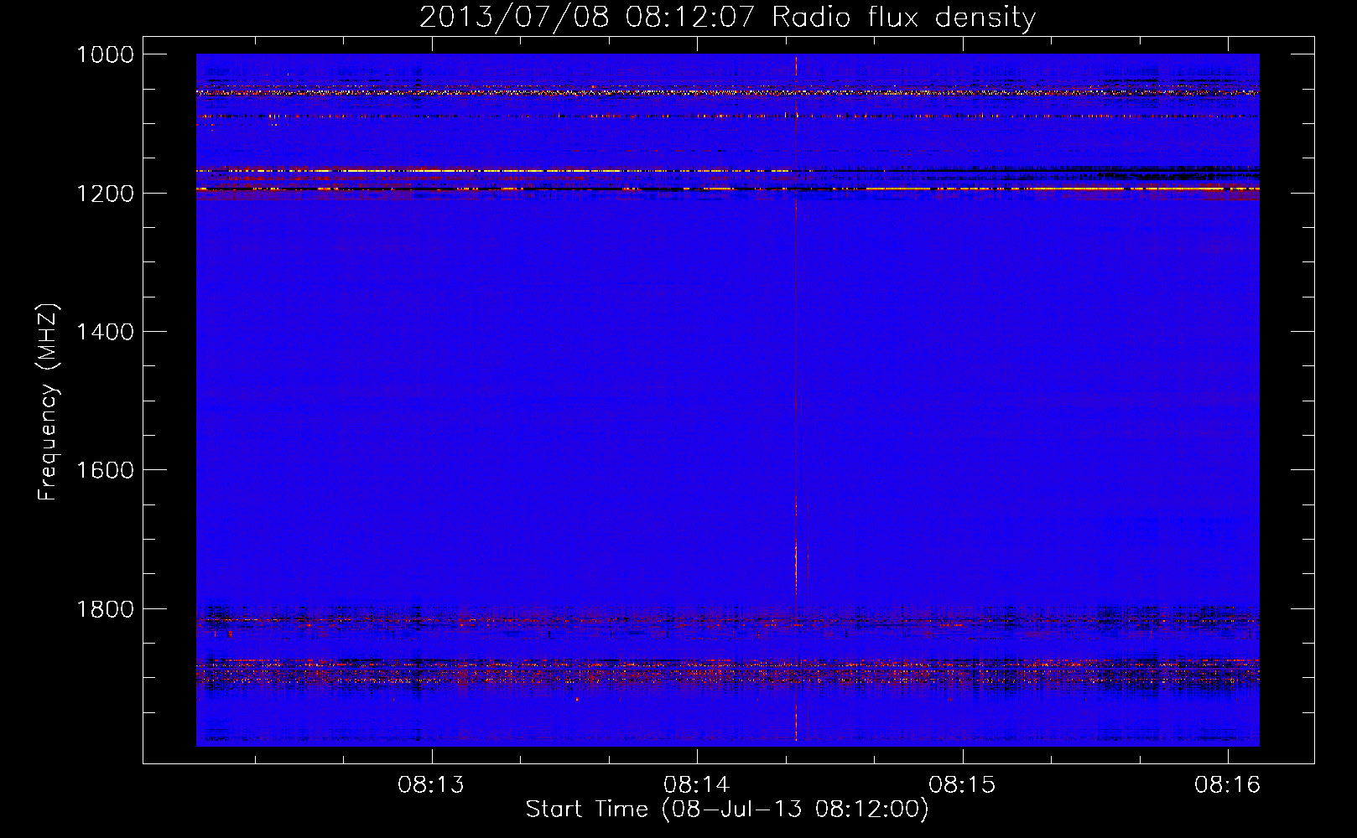Click the 08:16 time tick label
This screenshot has height=838, width=1357.
1228,785
